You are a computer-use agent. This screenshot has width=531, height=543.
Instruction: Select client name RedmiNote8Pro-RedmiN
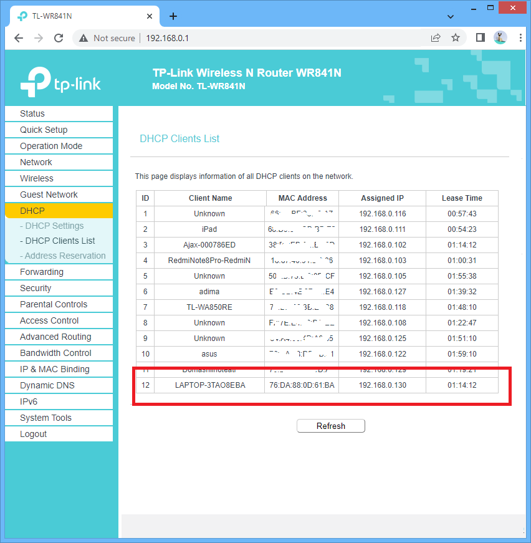click(x=209, y=261)
